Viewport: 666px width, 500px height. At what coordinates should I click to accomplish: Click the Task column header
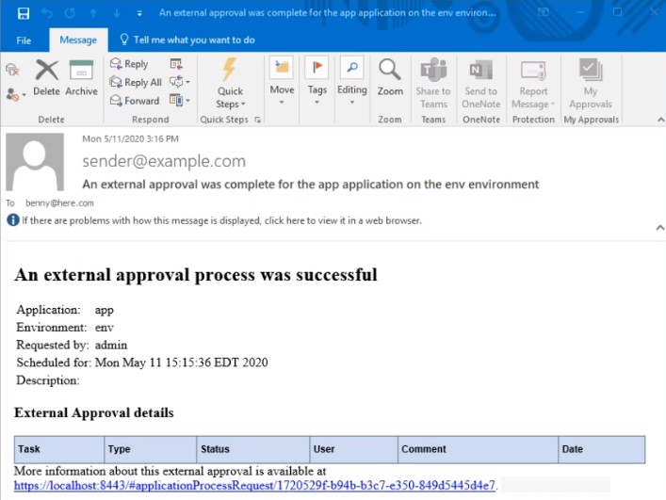coord(59,449)
